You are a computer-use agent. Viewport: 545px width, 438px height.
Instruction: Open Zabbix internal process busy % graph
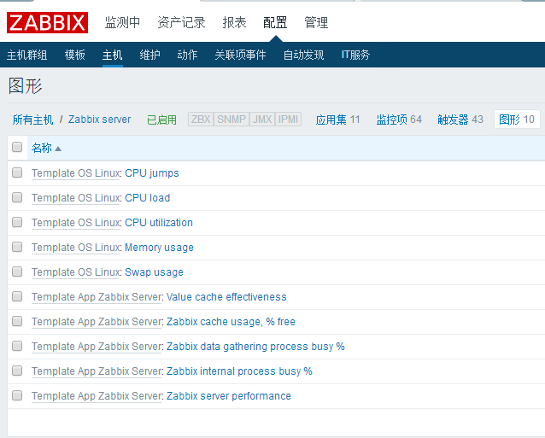pyautogui.click(x=239, y=371)
